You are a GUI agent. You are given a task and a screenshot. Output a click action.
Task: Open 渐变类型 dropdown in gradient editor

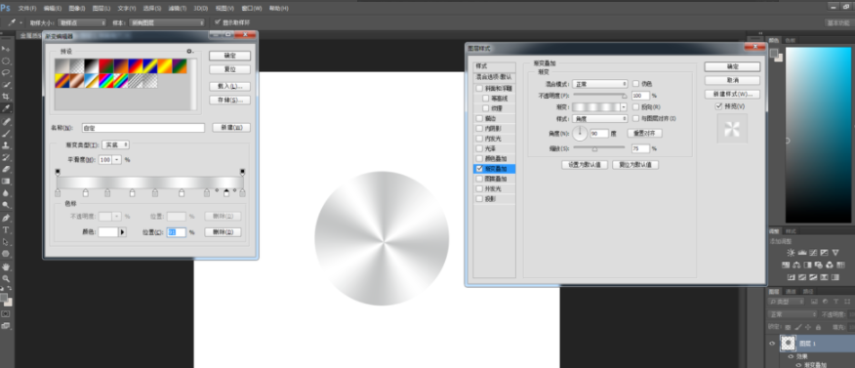click(115, 145)
